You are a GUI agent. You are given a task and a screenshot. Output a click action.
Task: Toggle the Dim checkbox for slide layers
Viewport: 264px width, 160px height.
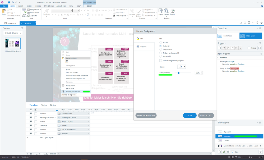pos(233,152)
